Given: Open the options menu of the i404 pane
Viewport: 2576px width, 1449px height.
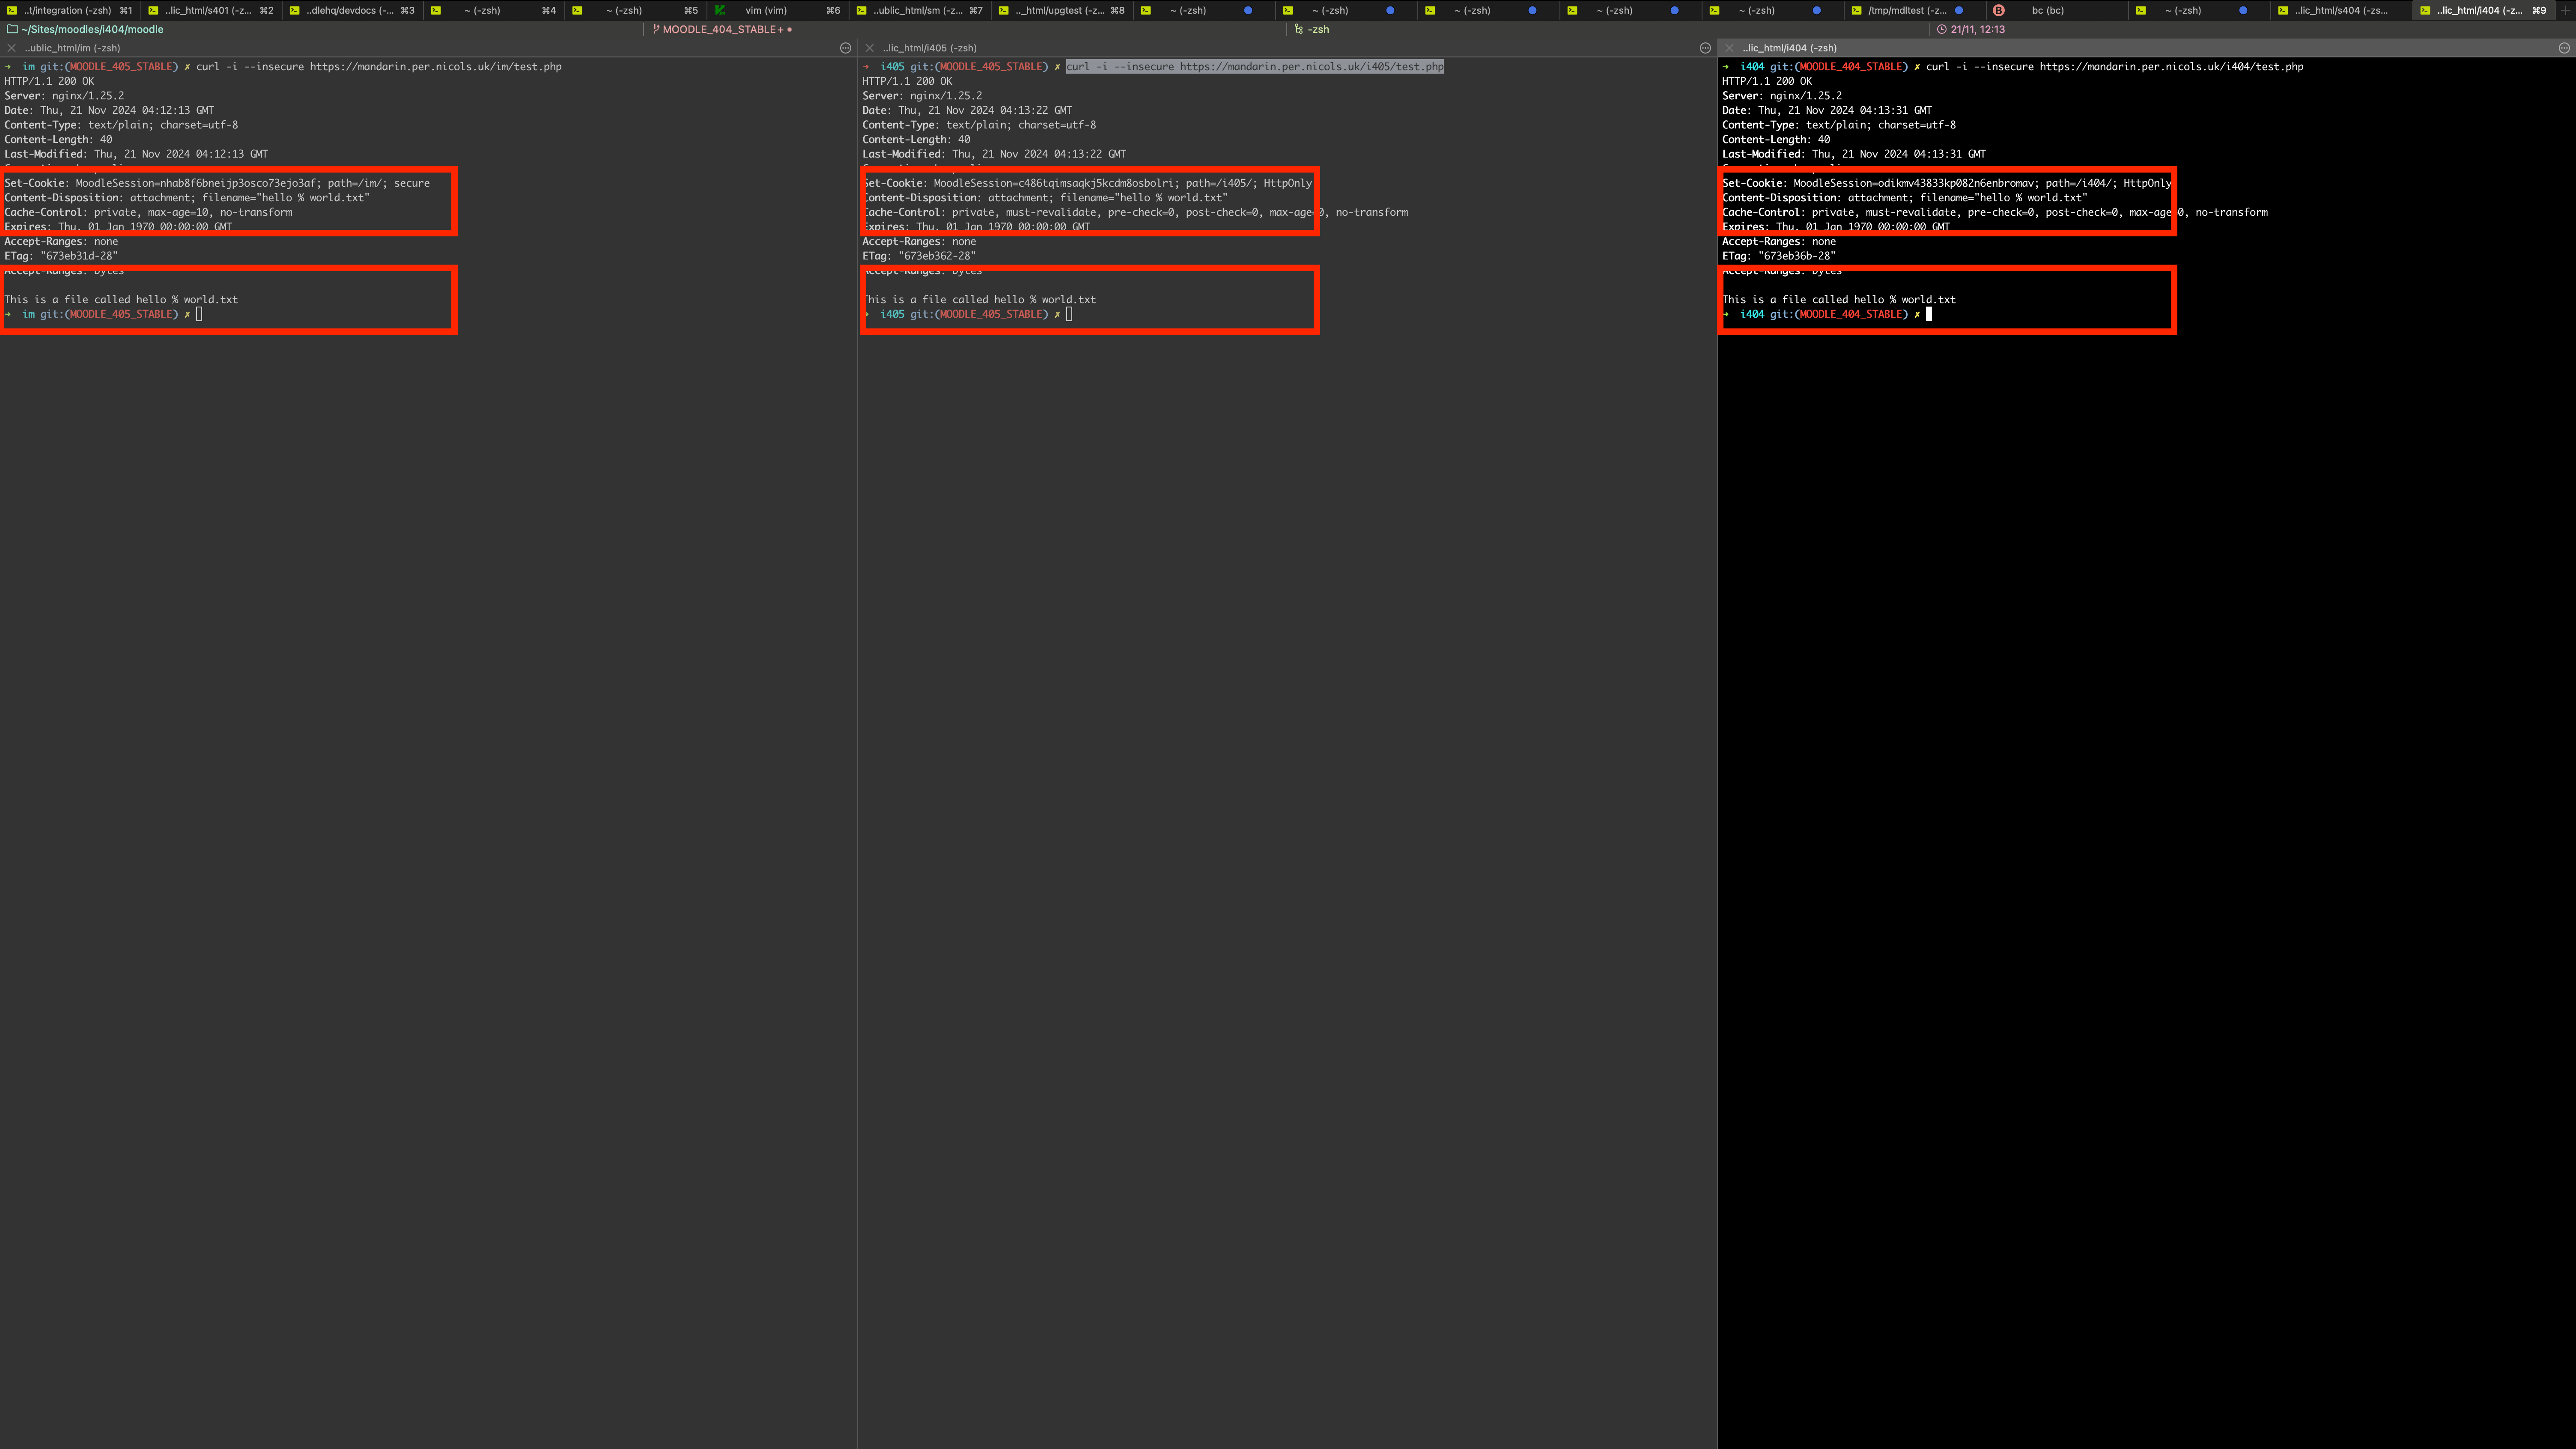Looking at the screenshot, I should (2564, 48).
